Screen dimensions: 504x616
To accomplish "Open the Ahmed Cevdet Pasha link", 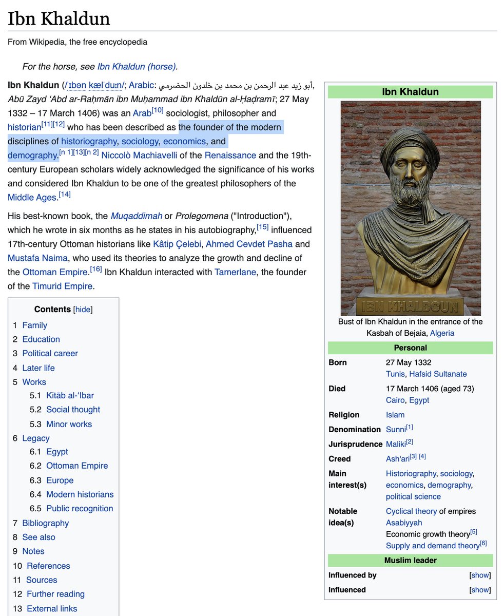I will pos(249,244).
